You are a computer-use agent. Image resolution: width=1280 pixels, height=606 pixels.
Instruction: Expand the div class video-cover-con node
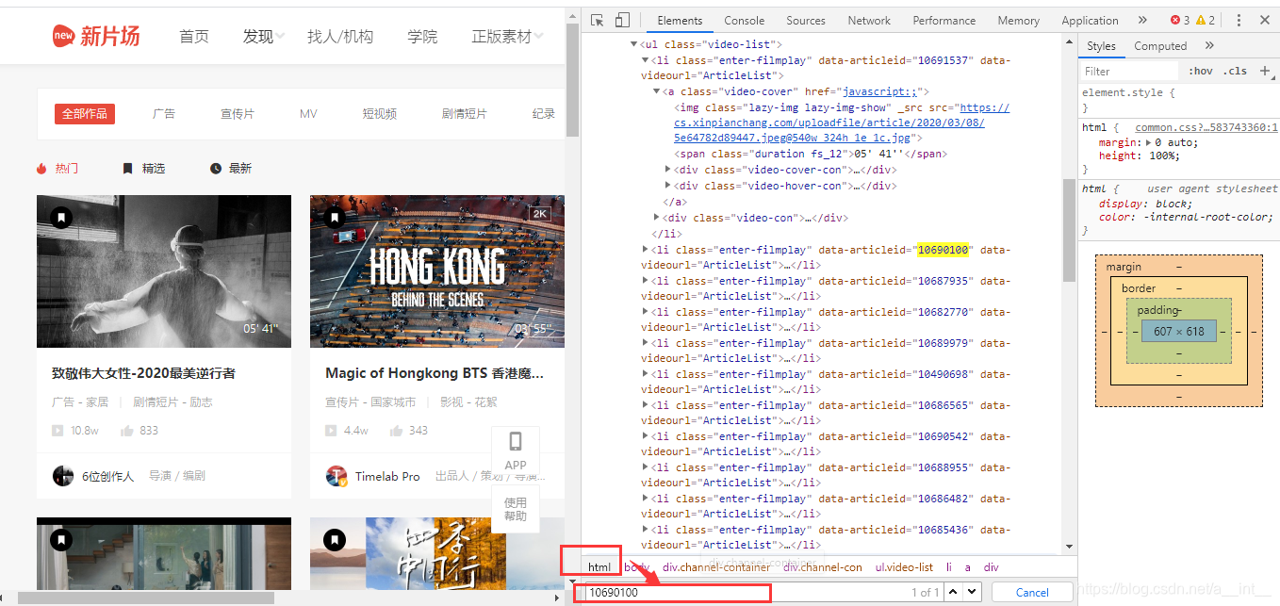[x=668, y=170]
